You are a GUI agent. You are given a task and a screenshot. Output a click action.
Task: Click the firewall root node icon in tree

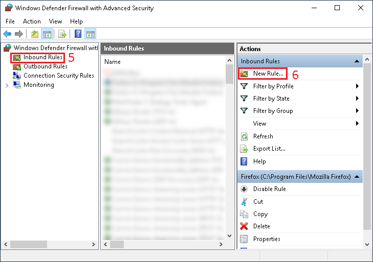coord(7,47)
